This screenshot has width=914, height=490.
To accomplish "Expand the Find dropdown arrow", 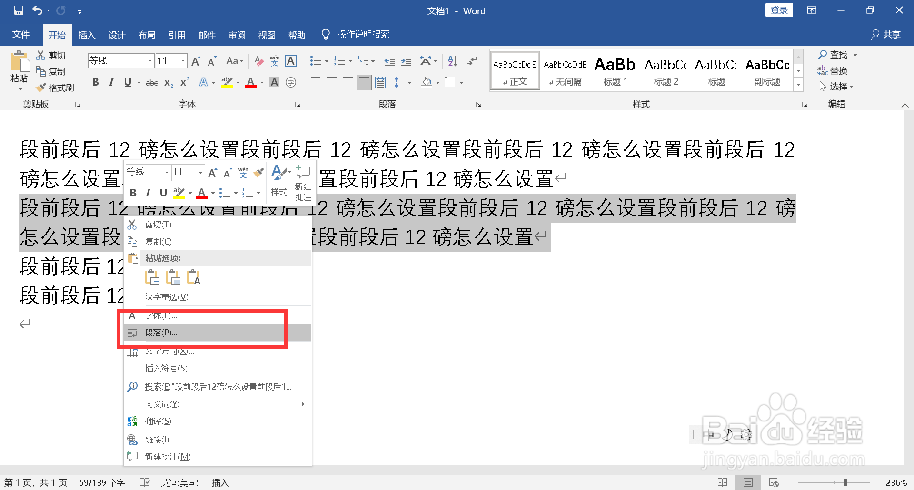I will click(855, 55).
